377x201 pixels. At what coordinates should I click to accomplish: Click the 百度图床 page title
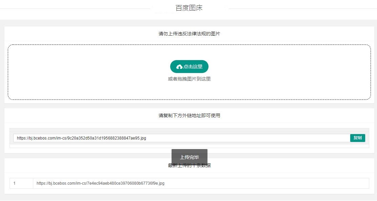click(188, 7)
